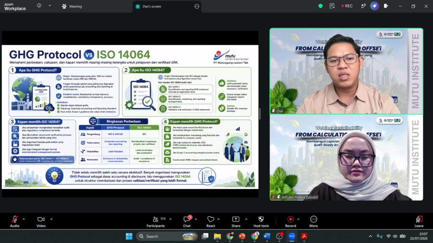Leave the meeting

(x=419, y=221)
